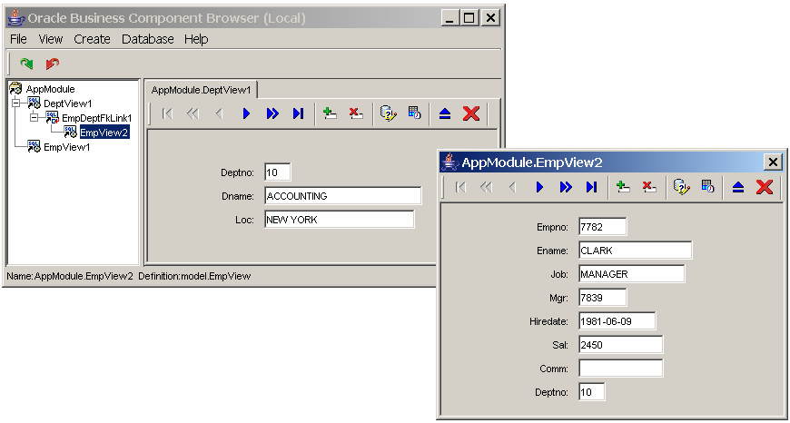790x423 pixels.
Task: Open the Help menu
Action: [196, 39]
